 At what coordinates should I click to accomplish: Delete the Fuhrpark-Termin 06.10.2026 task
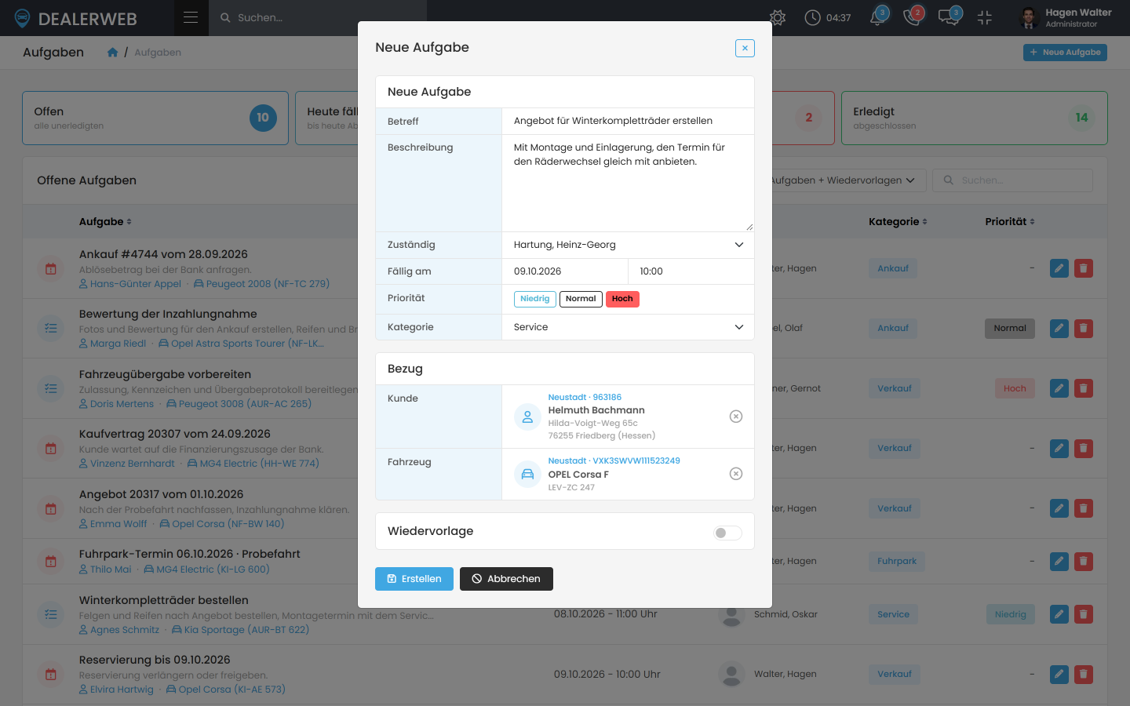pyautogui.click(x=1084, y=561)
